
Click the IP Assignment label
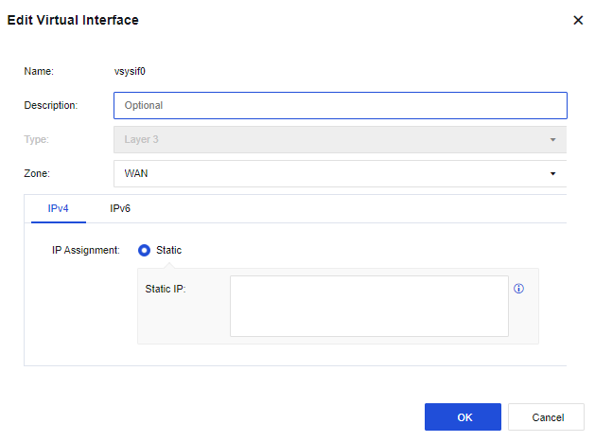[x=85, y=250]
